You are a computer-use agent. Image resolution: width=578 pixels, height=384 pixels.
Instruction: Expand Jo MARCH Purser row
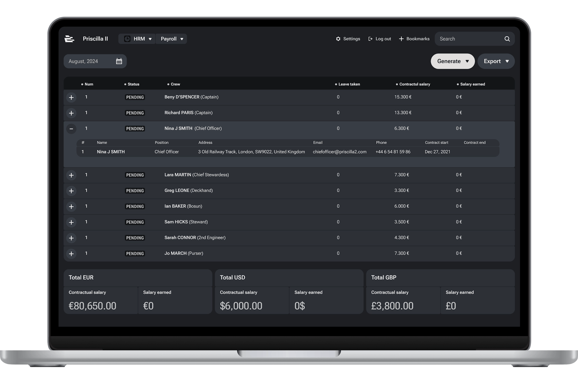71,254
